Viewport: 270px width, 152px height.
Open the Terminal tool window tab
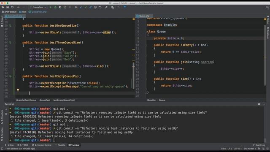pos(74,145)
